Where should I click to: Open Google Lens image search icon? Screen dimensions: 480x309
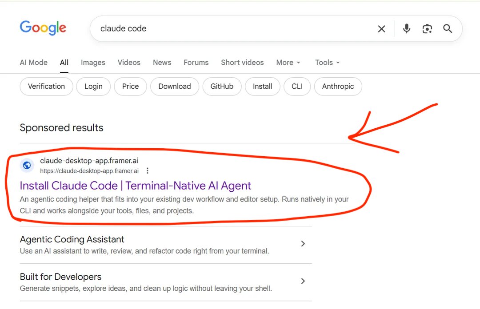pos(427,29)
